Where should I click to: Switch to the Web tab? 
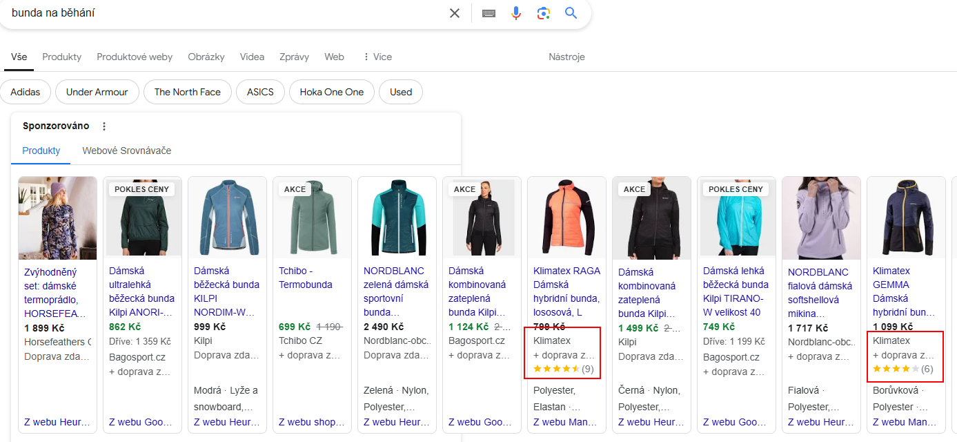tap(334, 57)
